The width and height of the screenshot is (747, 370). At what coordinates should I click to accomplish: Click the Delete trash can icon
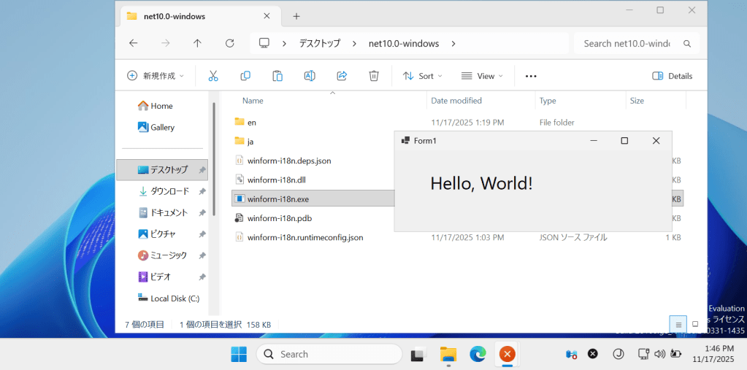(374, 76)
